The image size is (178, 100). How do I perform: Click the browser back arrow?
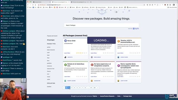point(28,5)
